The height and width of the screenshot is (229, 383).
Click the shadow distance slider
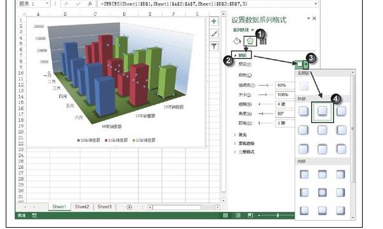(265, 123)
